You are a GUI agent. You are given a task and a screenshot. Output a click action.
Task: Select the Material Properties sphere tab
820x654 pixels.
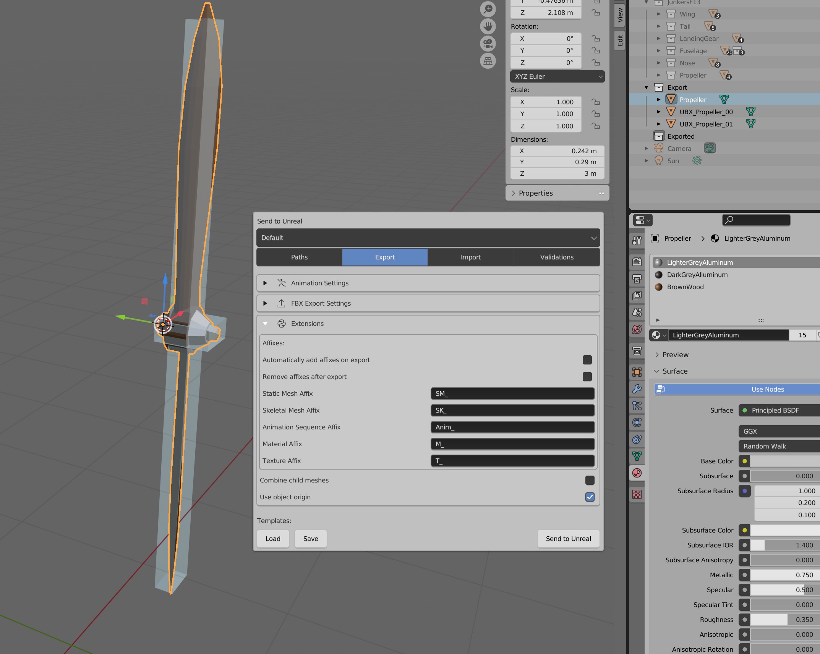click(637, 473)
